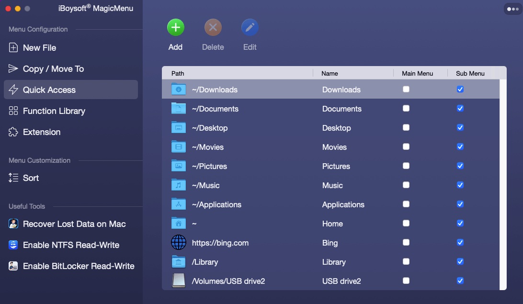Enable Main Menu checkbox for Downloads

[x=406, y=89]
